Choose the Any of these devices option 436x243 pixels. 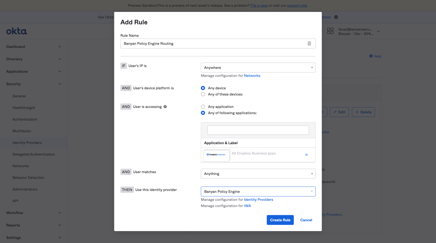pyautogui.click(x=203, y=94)
